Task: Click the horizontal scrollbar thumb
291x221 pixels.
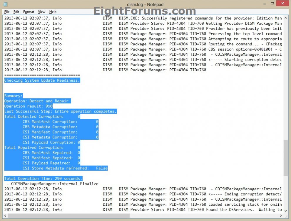Action: click(68, 216)
